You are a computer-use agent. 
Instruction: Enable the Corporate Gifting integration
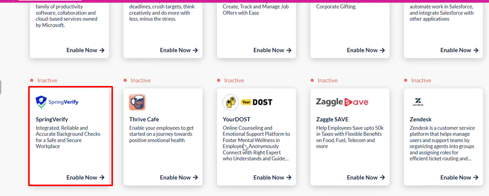click(x=366, y=50)
